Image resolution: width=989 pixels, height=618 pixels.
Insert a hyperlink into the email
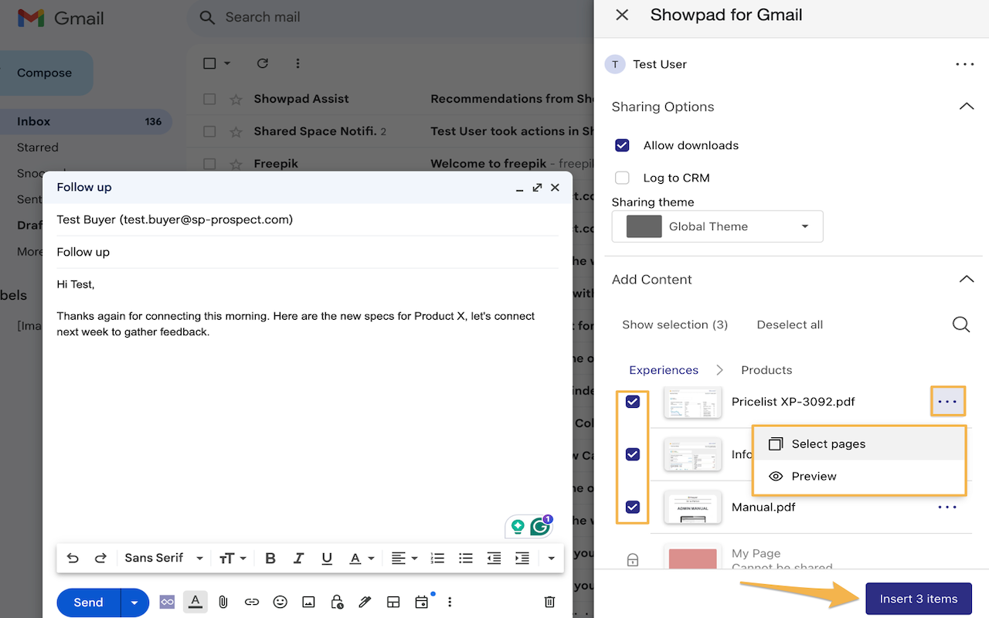point(251,602)
